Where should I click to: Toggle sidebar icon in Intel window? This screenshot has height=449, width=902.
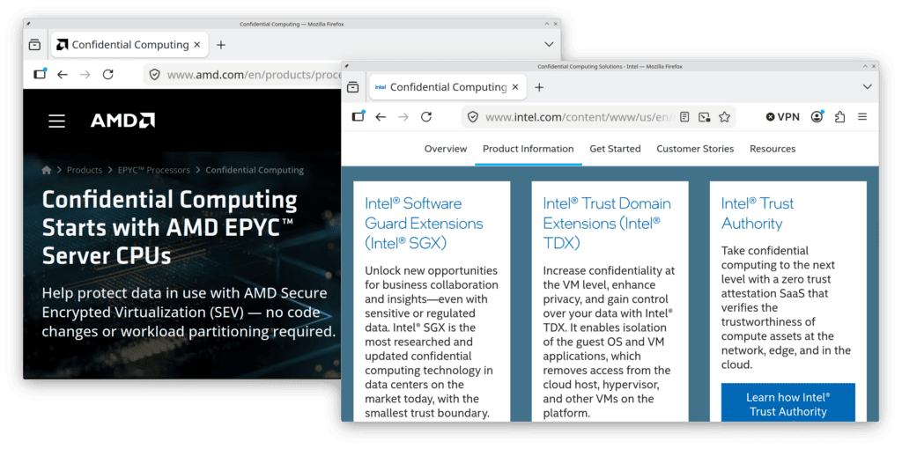click(x=359, y=117)
